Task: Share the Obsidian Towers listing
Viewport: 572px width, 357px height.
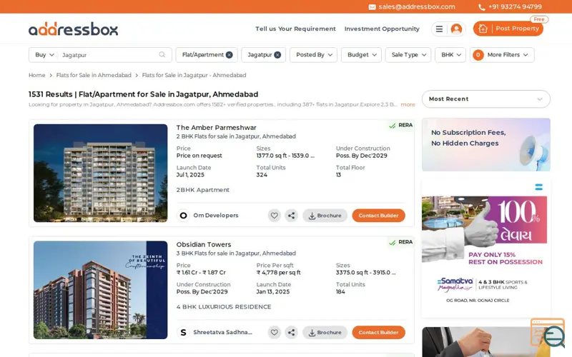Action: pos(291,332)
